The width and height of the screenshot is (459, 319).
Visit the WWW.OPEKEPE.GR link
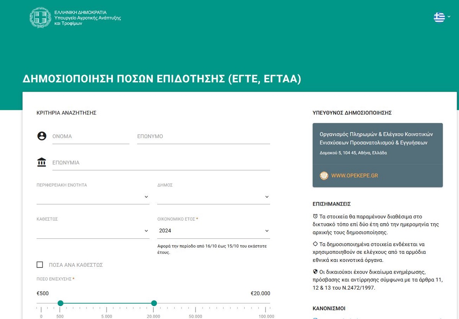coord(355,176)
